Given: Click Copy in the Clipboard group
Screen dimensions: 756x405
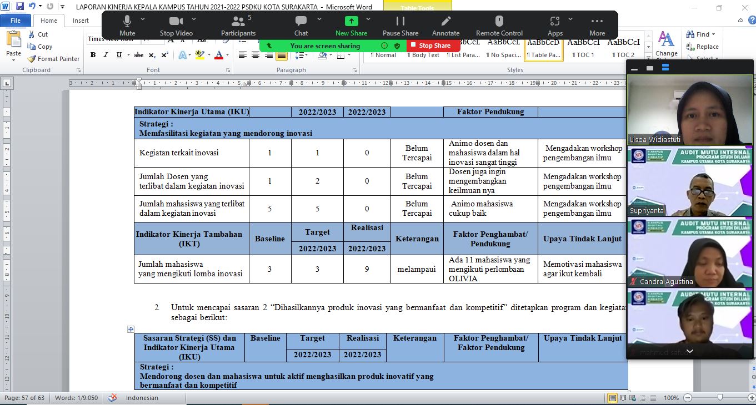Looking at the screenshot, I should click(40, 47).
